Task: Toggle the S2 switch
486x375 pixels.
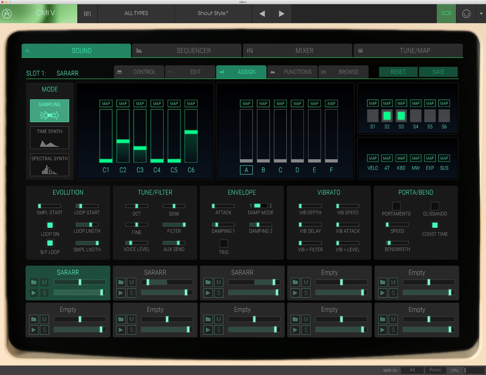Action: (x=387, y=116)
